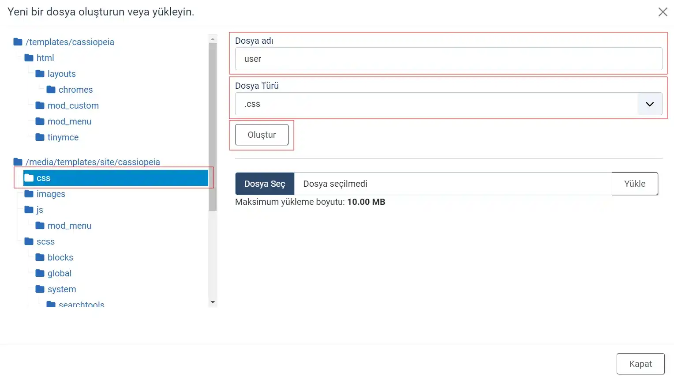This screenshot has height=381, width=674.
Task: Expand the layouts folder
Action: coord(61,73)
